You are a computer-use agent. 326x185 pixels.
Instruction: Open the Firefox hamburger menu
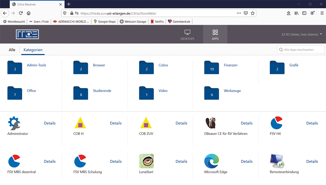(x=322, y=13)
